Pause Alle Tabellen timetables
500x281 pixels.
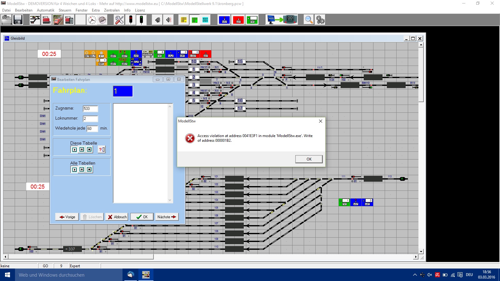[x=82, y=170]
